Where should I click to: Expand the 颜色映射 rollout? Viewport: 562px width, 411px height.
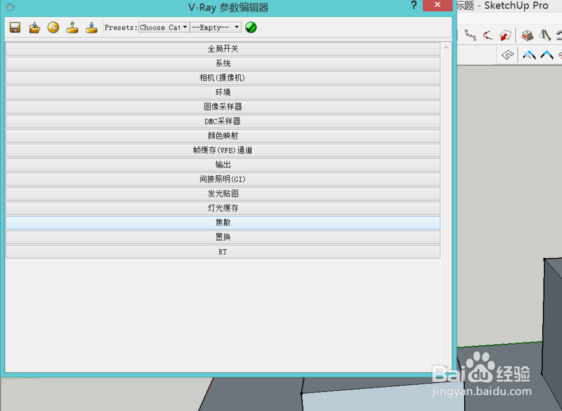click(x=223, y=136)
